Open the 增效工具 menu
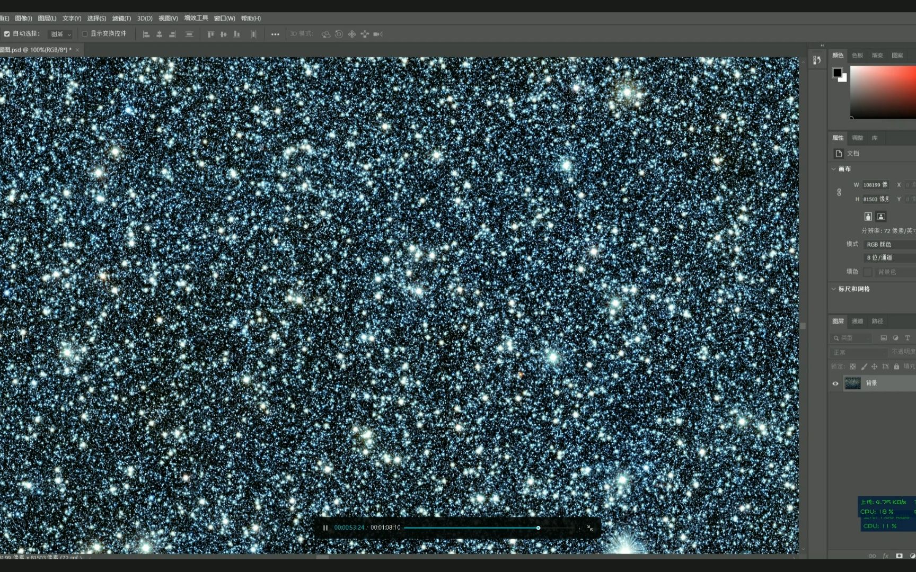Viewport: 916px width, 572px height. tap(196, 18)
